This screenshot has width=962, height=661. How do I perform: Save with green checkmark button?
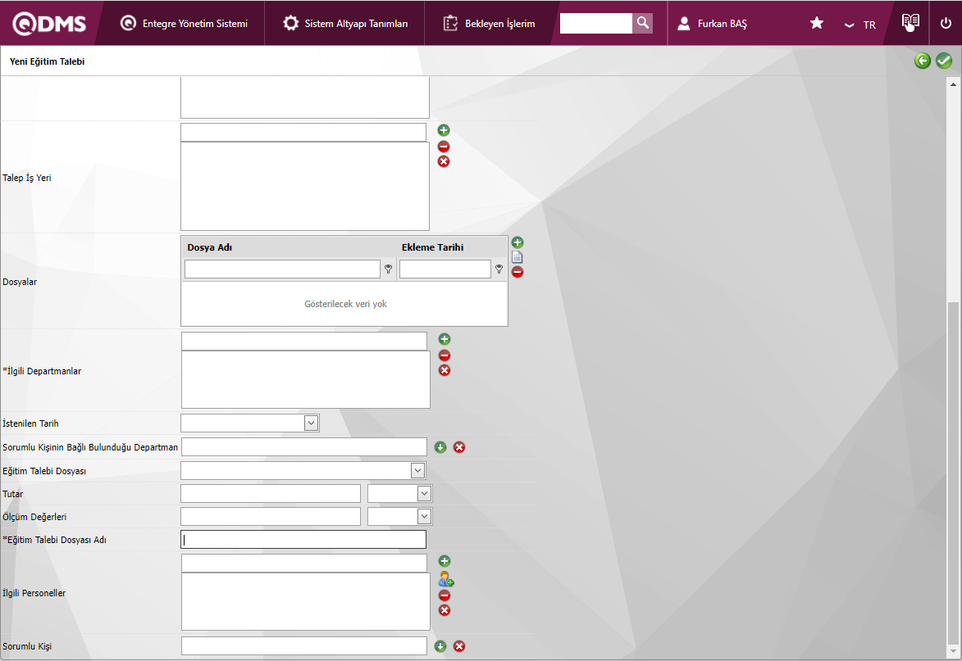point(944,61)
